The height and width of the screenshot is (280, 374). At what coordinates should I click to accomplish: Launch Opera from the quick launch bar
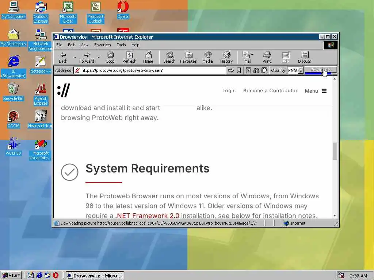pos(56,276)
